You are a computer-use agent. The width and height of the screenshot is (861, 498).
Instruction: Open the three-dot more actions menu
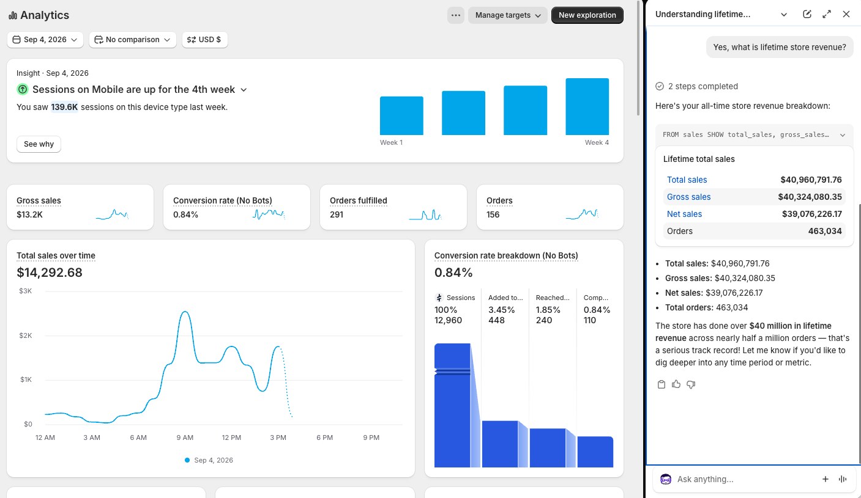(x=455, y=15)
